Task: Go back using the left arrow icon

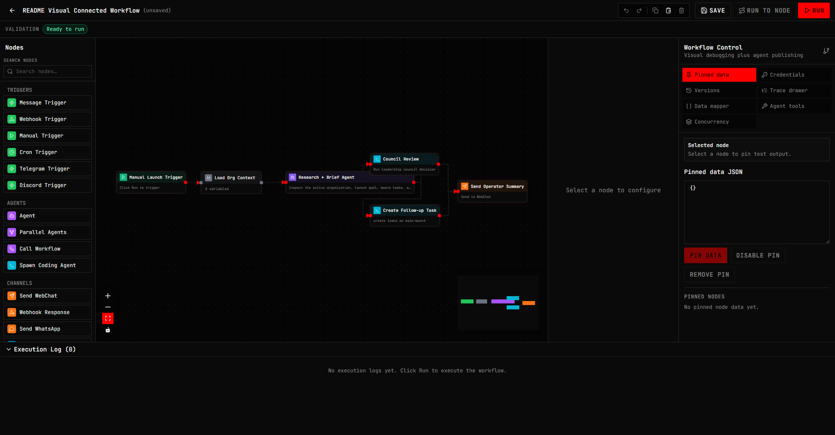Action: click(12, 10)
